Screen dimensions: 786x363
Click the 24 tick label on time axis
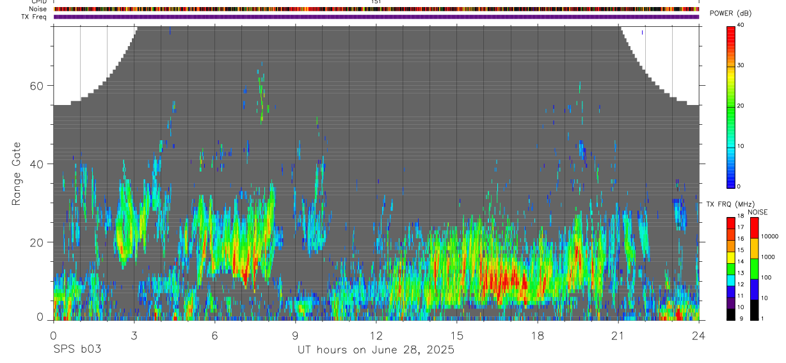(699, 335)
